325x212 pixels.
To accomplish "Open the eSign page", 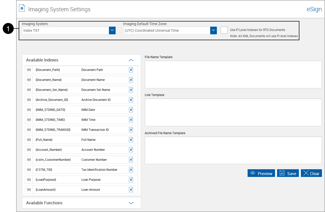I will 314,9.
